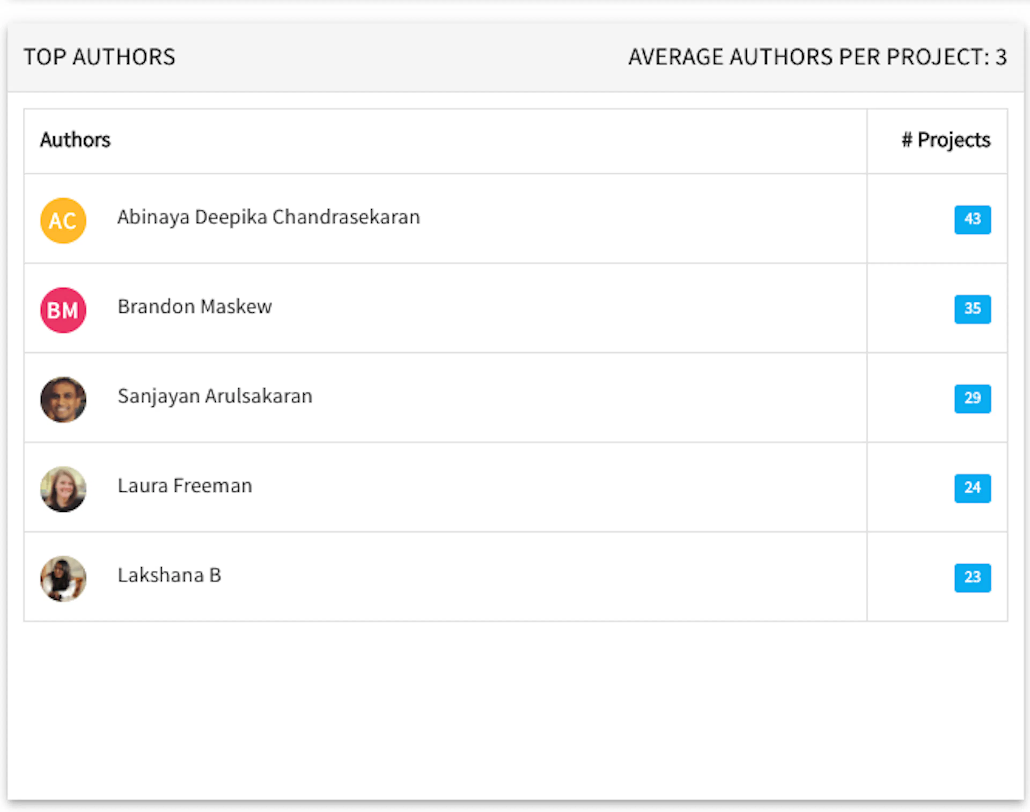
Task: Open Laura Freeman's author page
Action: tap(185, 485)
